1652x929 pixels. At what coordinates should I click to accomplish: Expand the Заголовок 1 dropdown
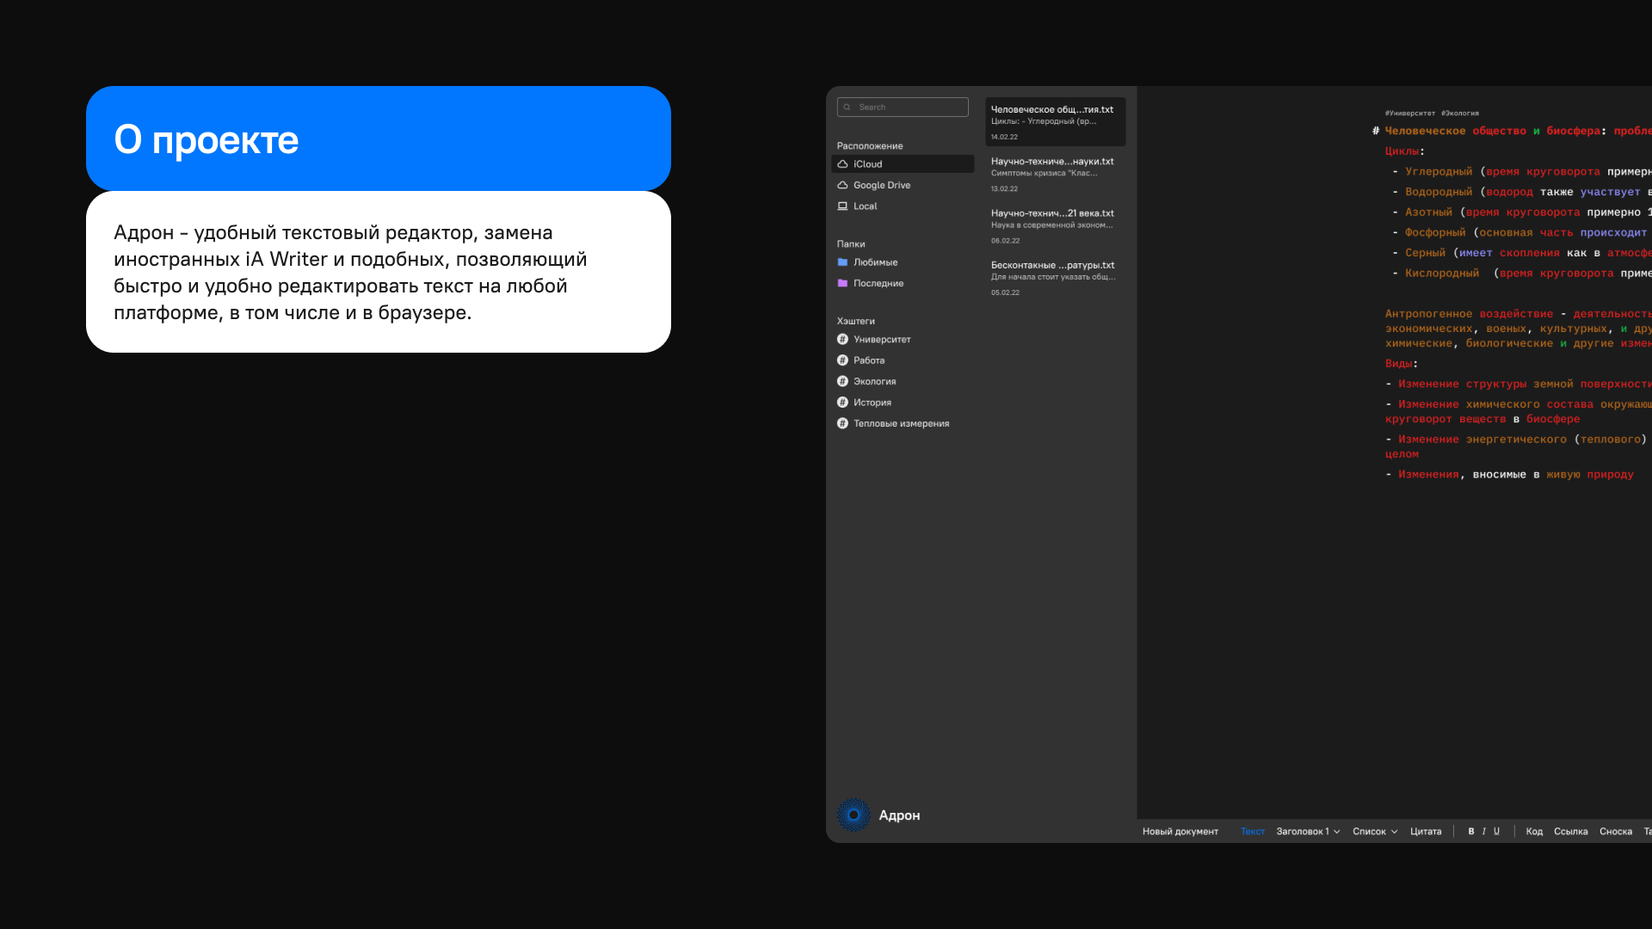(x=1308, y=831)
